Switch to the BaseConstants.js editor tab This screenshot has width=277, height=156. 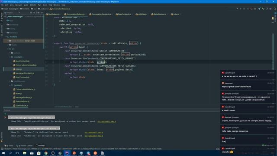[124, 14]
